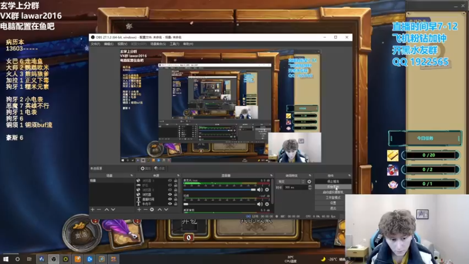Image resolution: width=469 pixels, height=264 pixels.
Task: Pop out the 混音器 mixer dock icon
Action: click(271, 175)
